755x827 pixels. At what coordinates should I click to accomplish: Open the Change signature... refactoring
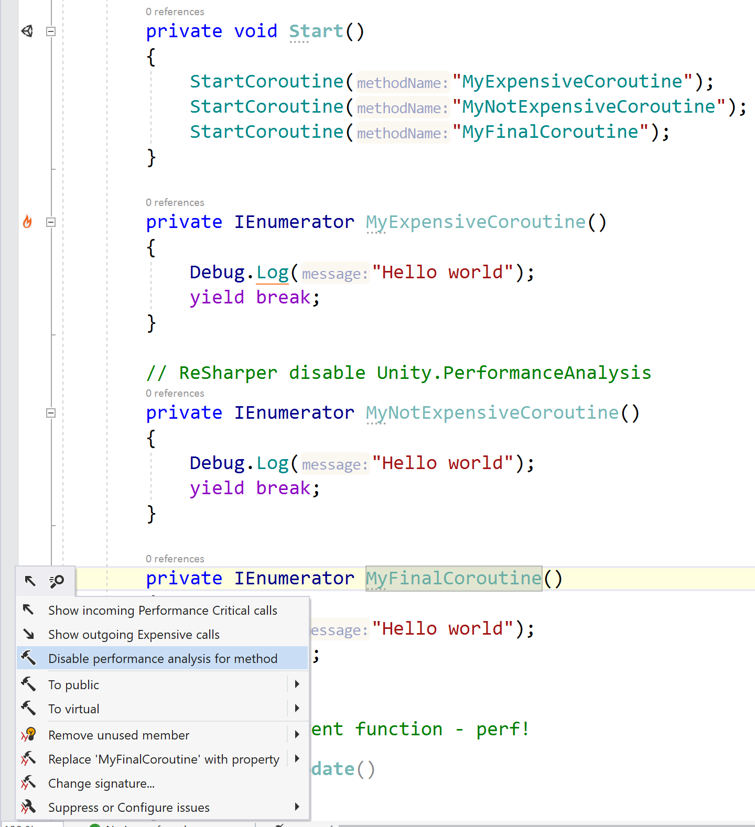pyautogui.click(x=163, y=783)
